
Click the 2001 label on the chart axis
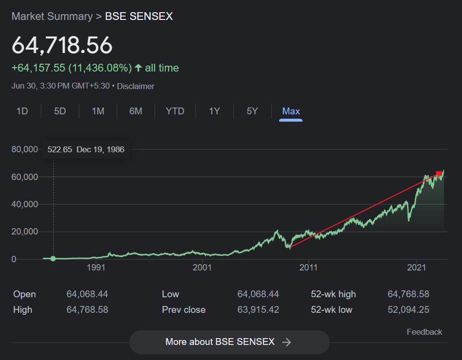[202, 268]
